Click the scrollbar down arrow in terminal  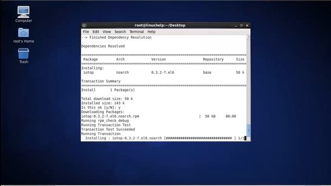point(248,139)
